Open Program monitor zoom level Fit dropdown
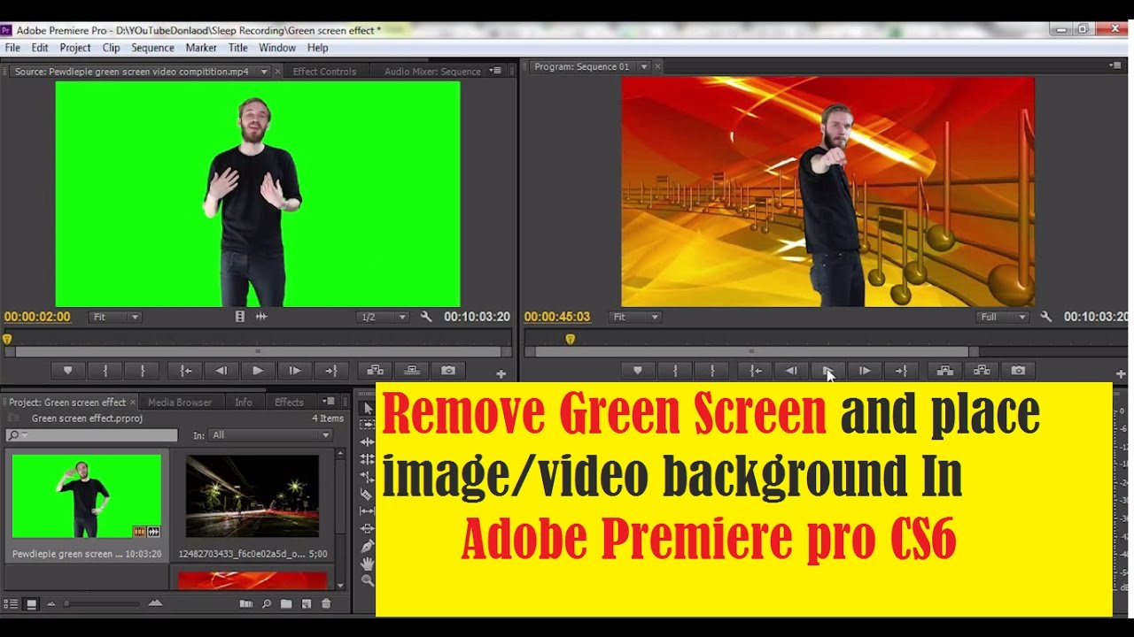 pyautogui.click(x=635, y=317)
